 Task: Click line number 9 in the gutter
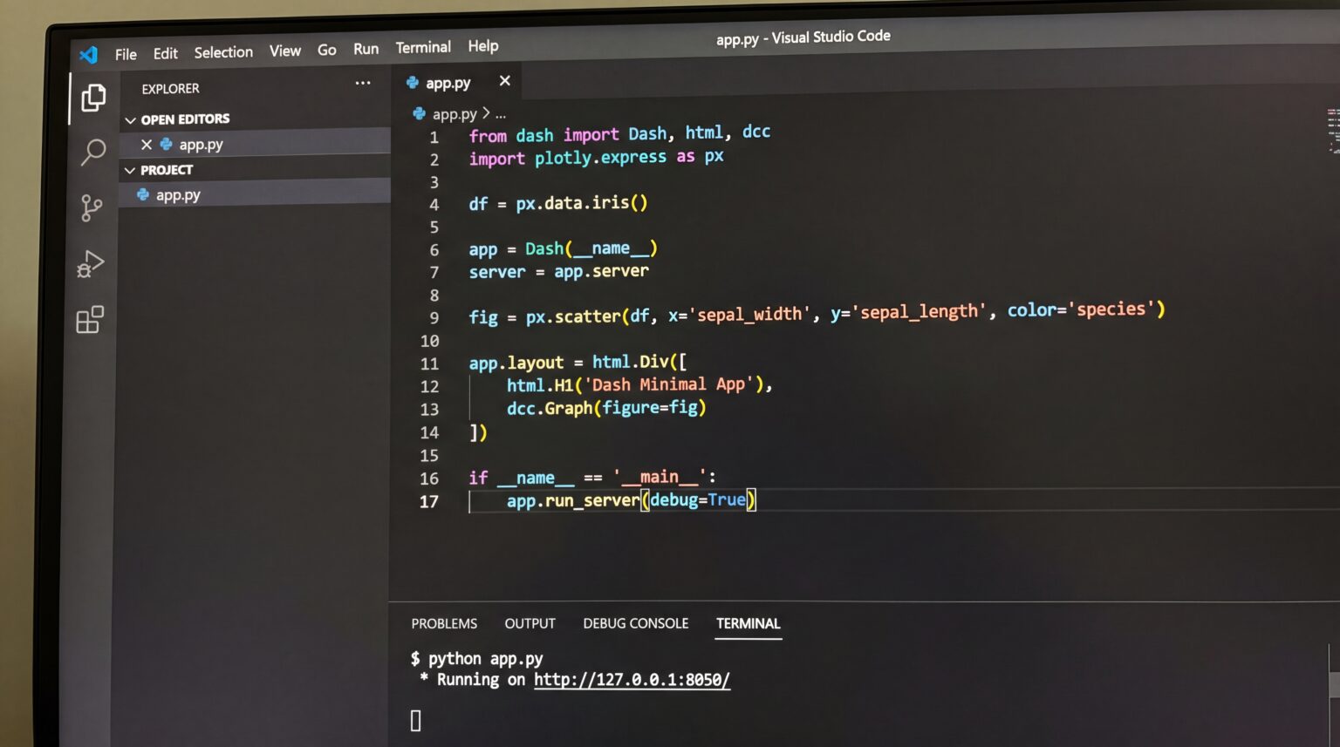434,318
